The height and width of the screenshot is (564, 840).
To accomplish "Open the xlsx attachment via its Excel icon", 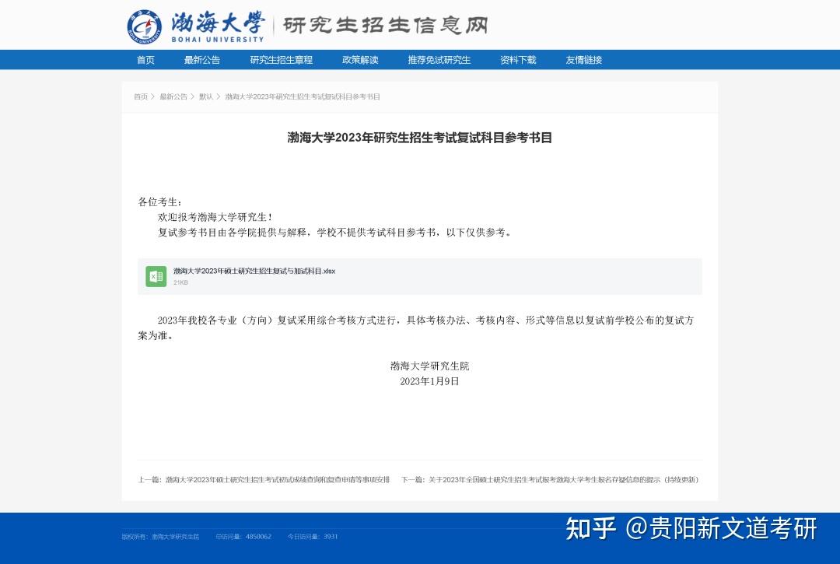I will click(156, 276).
